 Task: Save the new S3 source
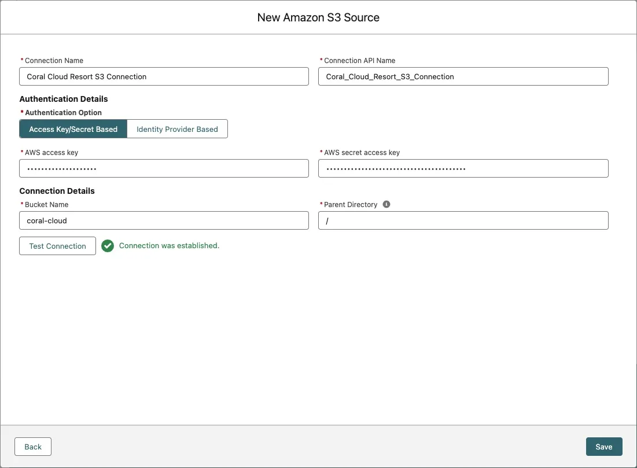click(603, 447)
